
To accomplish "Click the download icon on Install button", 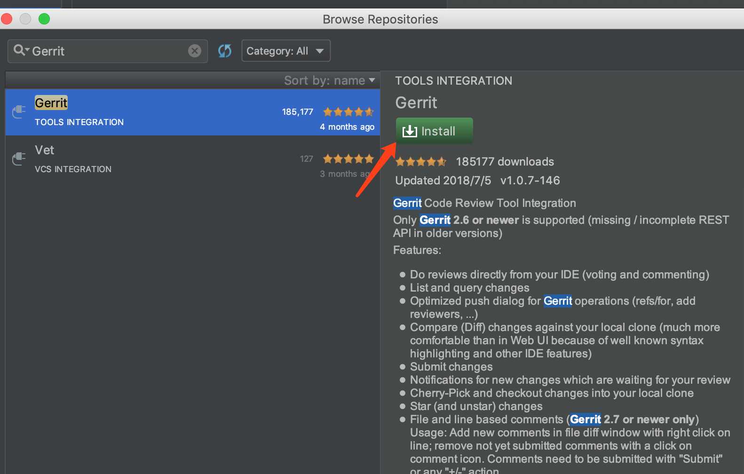I will pyautogui.click(x=410, y=131).
